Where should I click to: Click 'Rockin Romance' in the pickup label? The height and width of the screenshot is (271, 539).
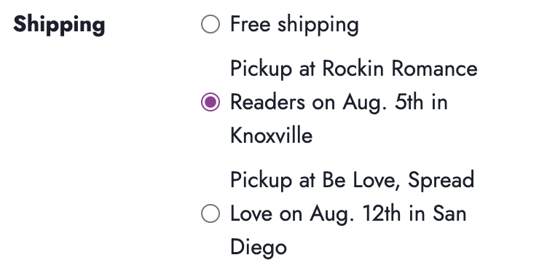click(400, 68)
